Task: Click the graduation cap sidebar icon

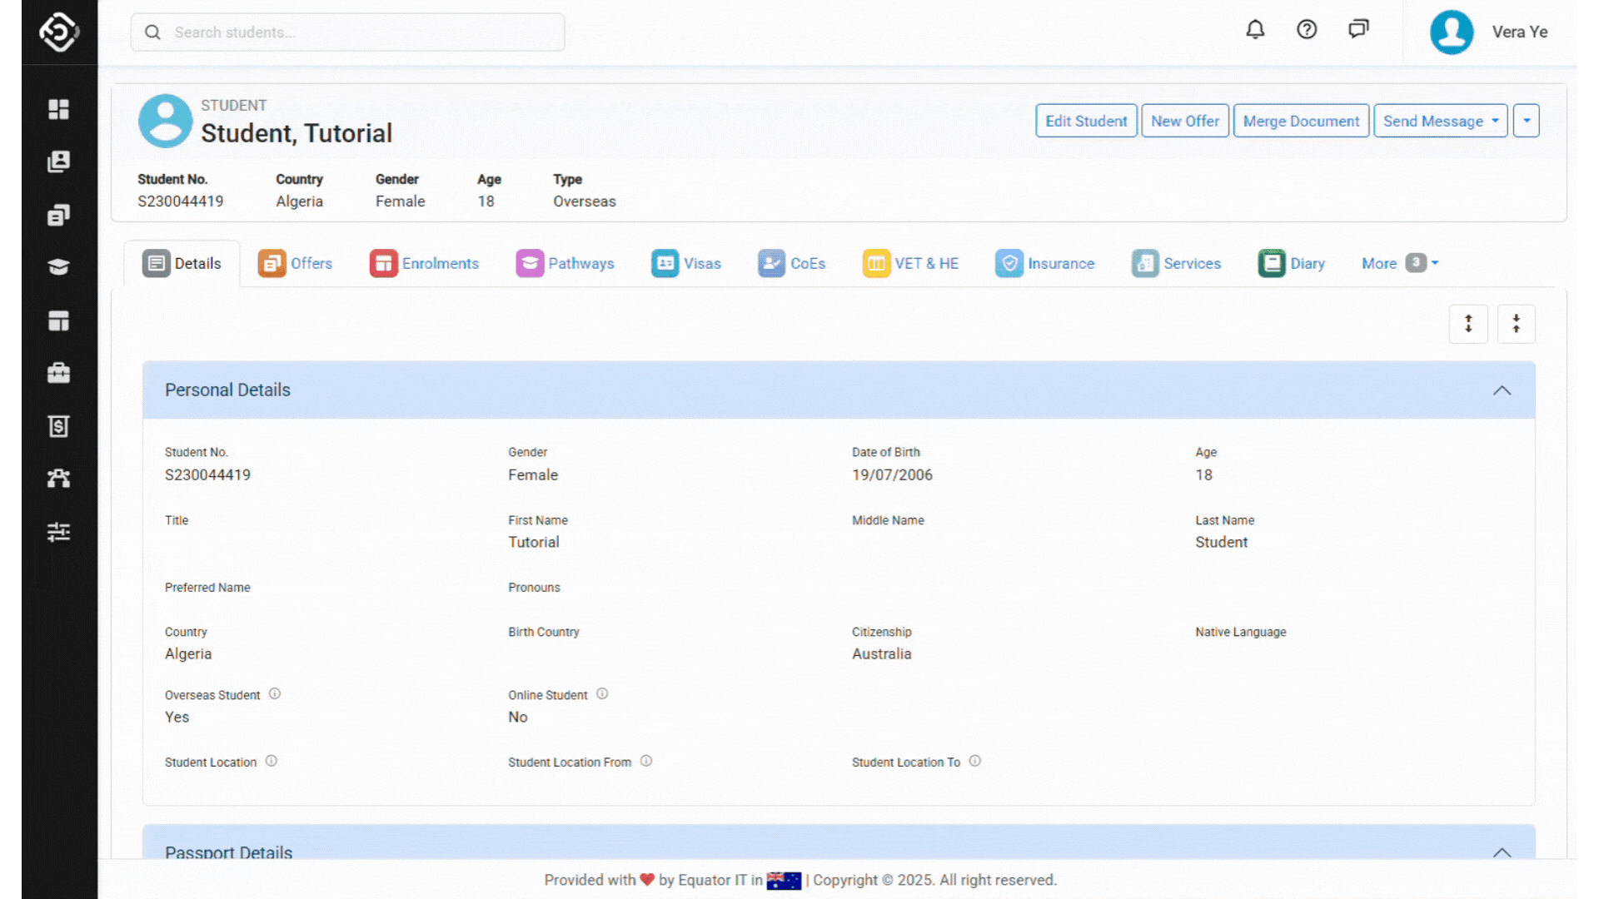Action: (x=58, y=267)
